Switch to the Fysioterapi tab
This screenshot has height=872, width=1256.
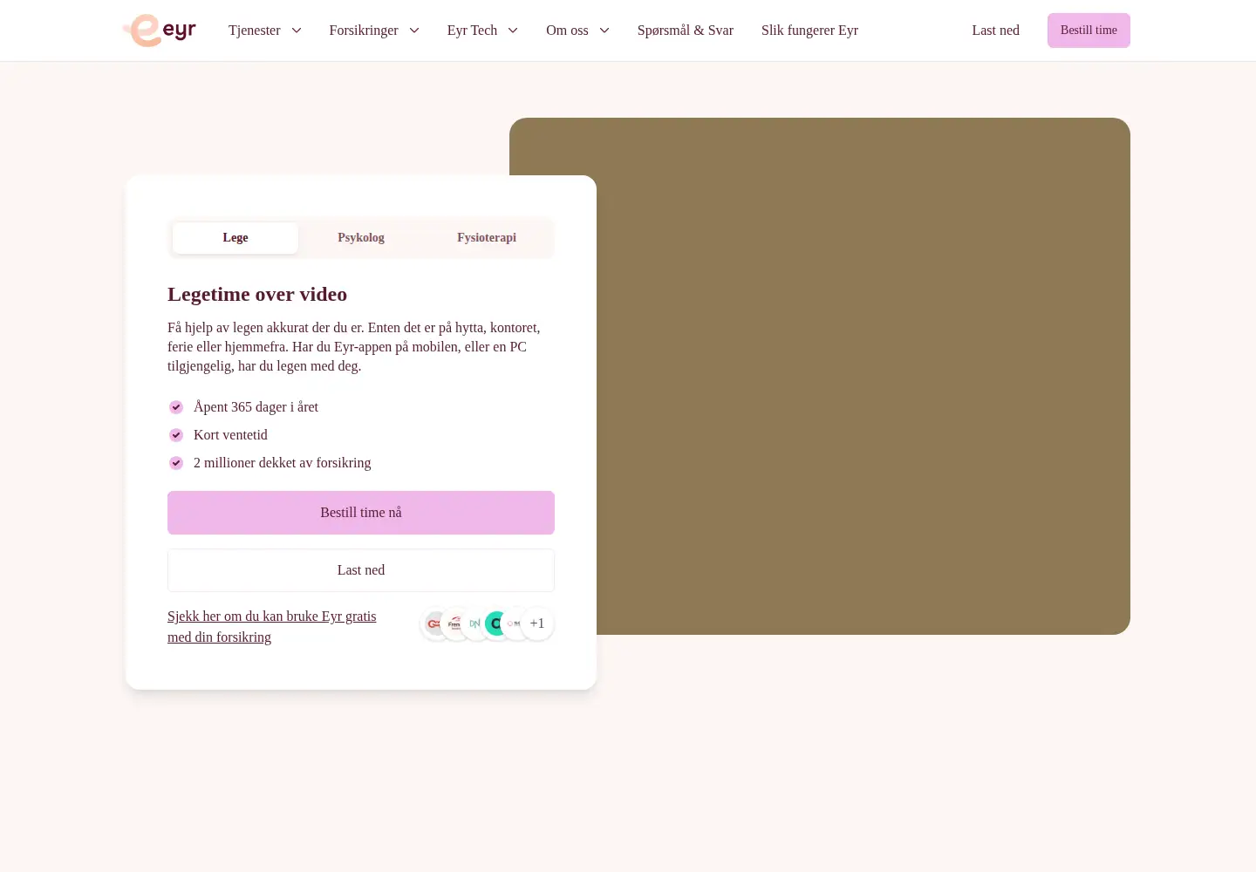[487, 238]
